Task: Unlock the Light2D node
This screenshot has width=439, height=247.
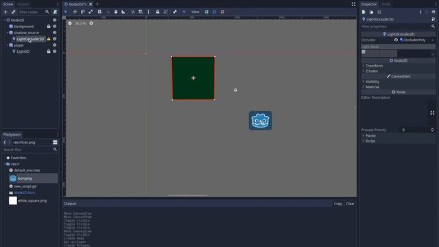Action: pyautogui.click(x=49, y=51)
